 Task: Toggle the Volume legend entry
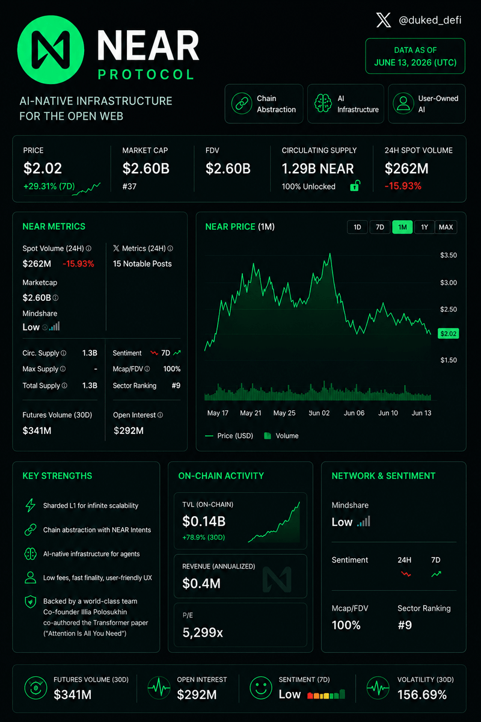281,436
